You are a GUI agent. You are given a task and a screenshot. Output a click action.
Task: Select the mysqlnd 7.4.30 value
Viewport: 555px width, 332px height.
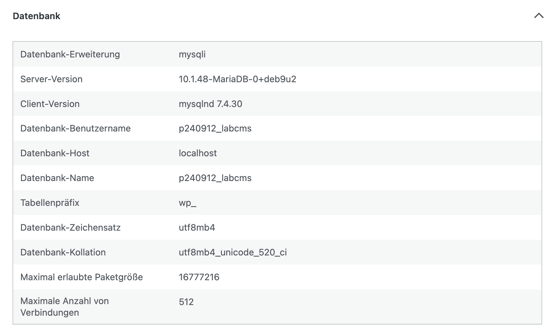[210, 104]
